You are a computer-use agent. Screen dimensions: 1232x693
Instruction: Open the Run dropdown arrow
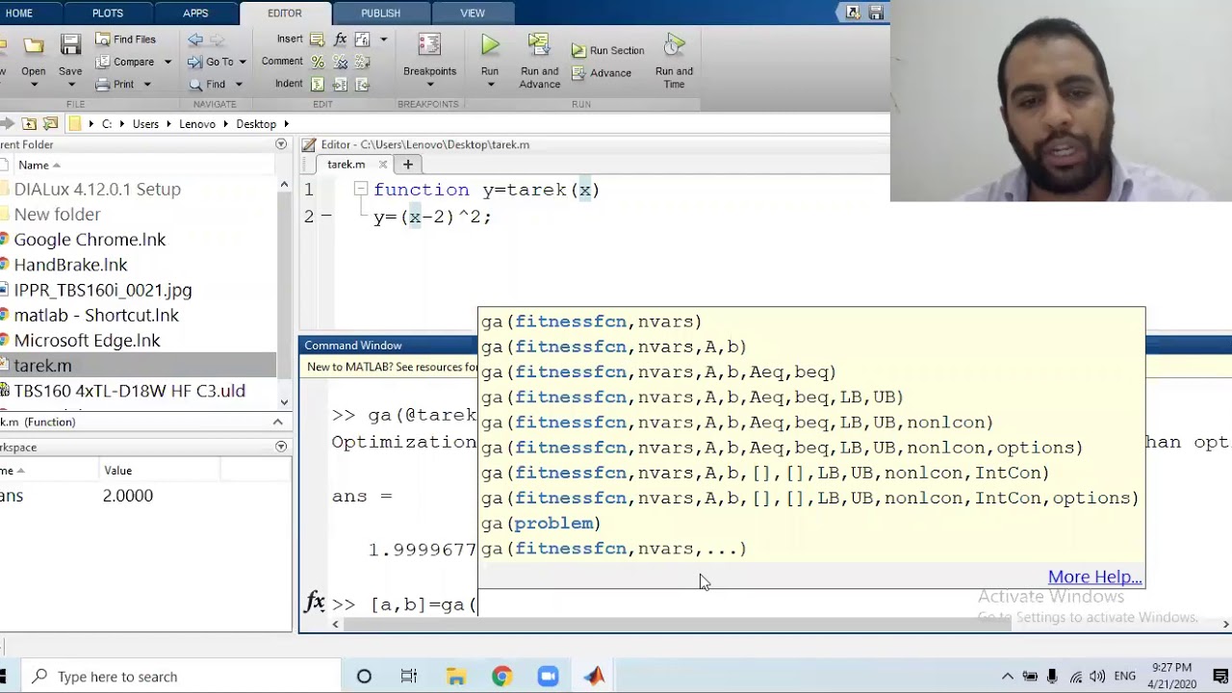pyautogui.click(x=490, y=86)
